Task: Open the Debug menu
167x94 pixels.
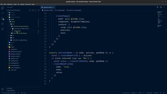Action: 22,4
